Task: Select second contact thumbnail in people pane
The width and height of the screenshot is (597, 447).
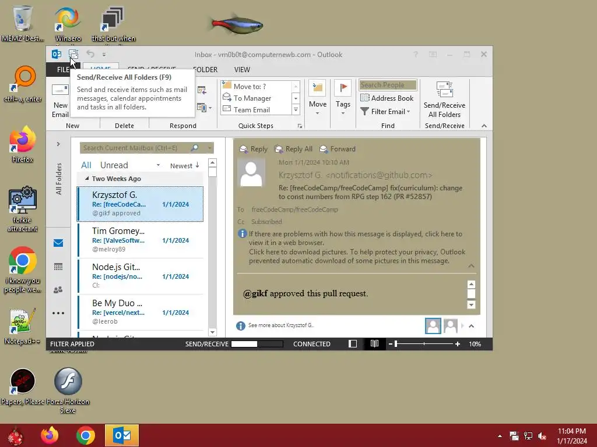Action: point(451,326)
